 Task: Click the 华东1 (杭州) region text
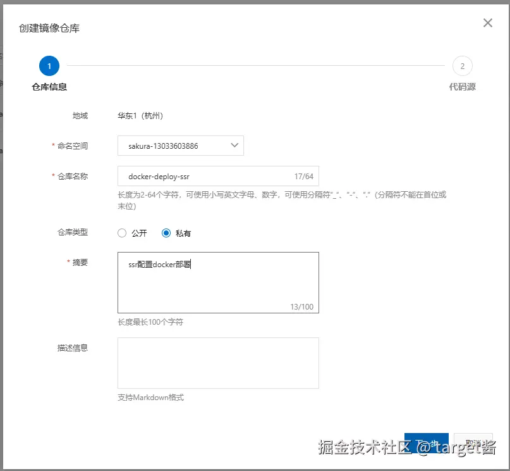(140, 116)
